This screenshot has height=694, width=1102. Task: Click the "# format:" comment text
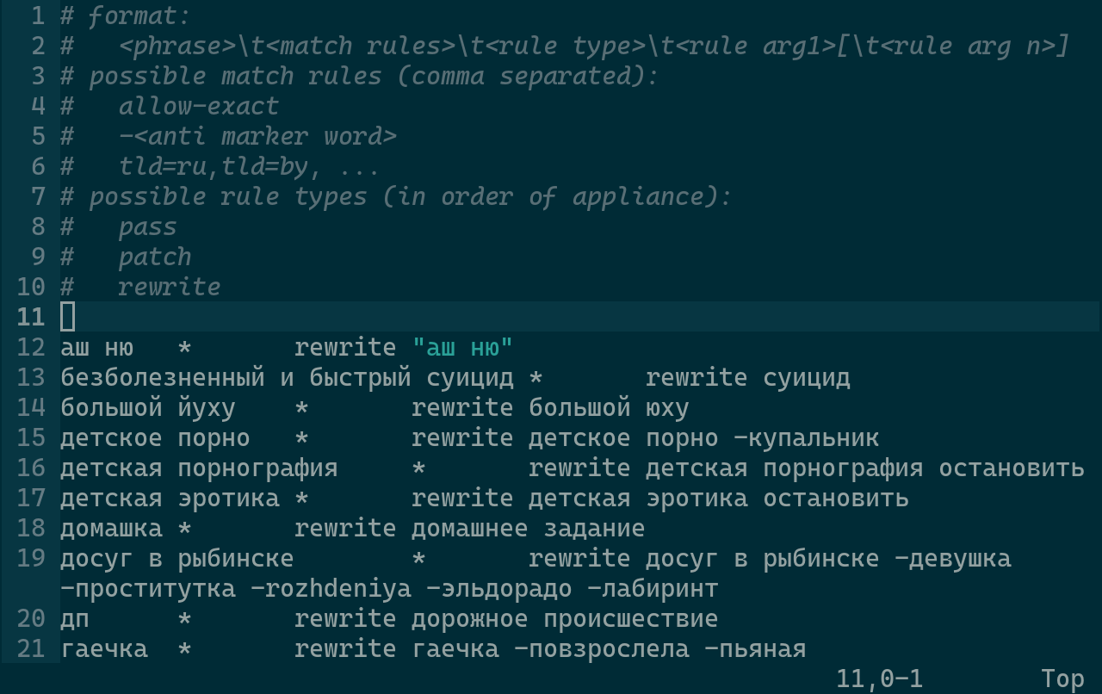pos(126,15)
